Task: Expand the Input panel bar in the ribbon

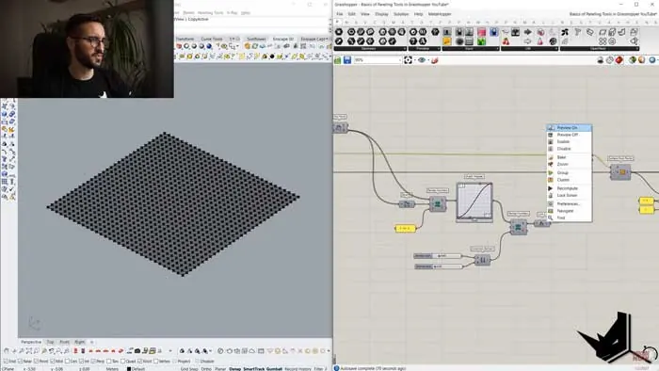Action: pos(471,49)
